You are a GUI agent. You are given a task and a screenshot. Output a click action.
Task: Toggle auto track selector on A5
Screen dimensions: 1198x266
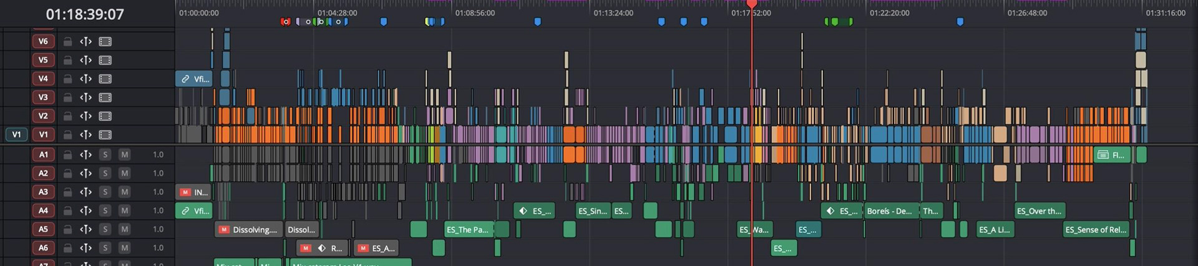click(86, 229)
